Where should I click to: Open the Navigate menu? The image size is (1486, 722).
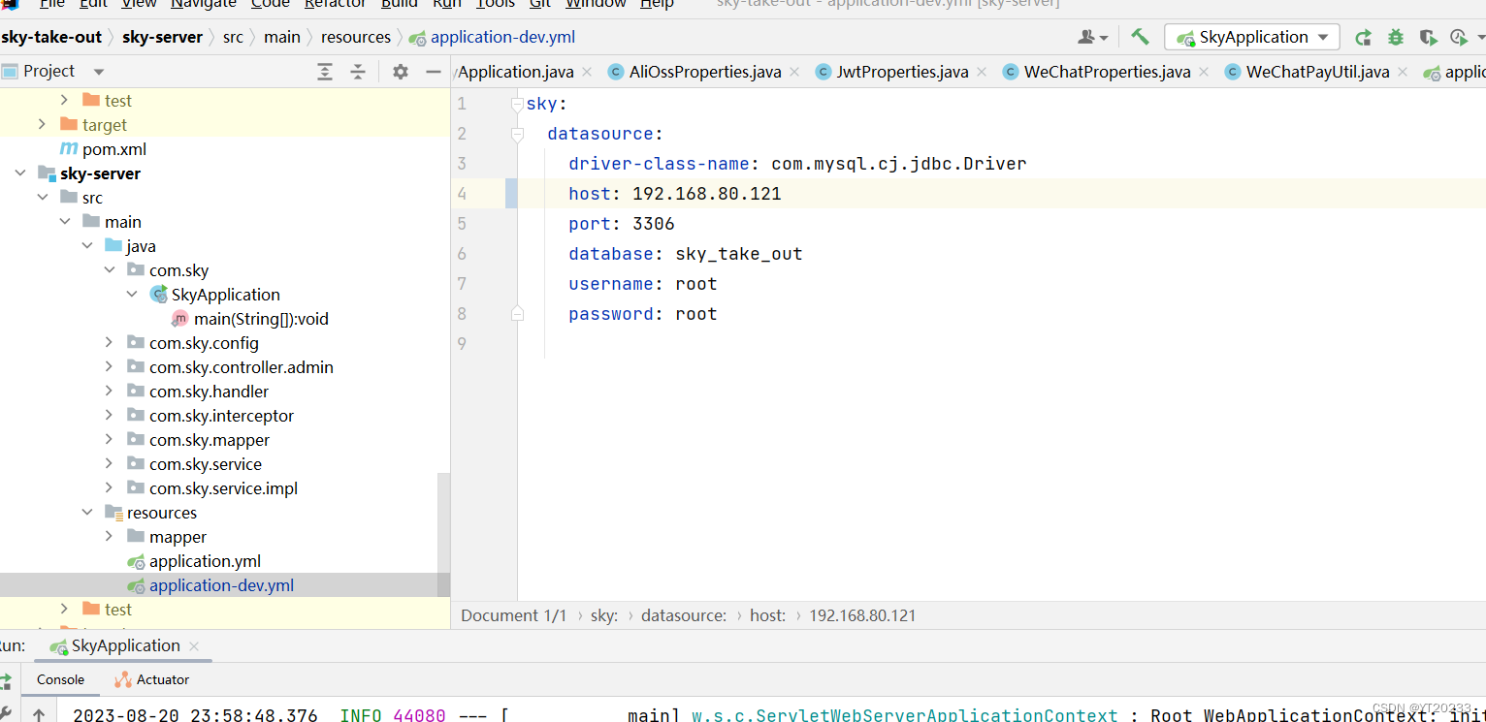(204, 5)
